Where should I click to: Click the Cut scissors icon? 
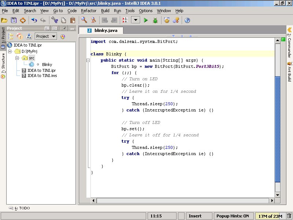(x=55, y=20)
